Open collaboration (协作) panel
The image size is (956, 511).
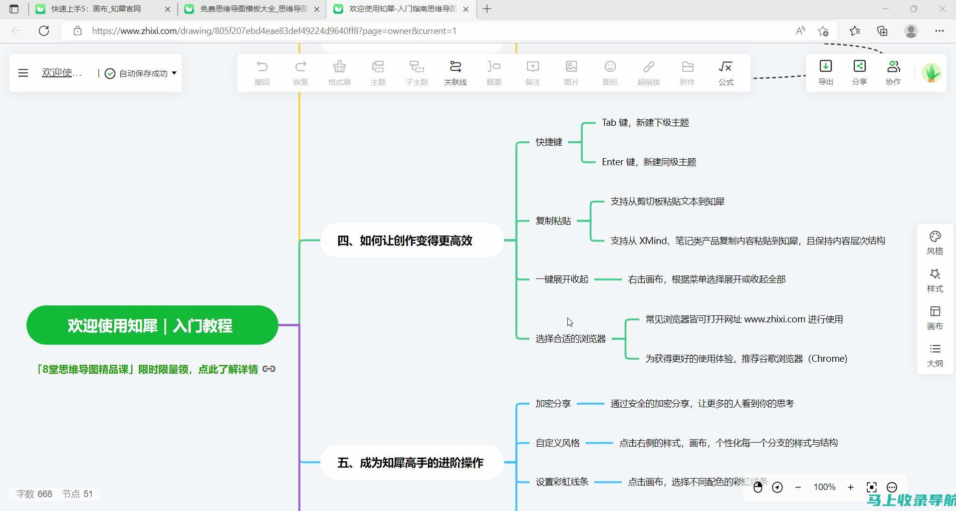pos(893,73)
